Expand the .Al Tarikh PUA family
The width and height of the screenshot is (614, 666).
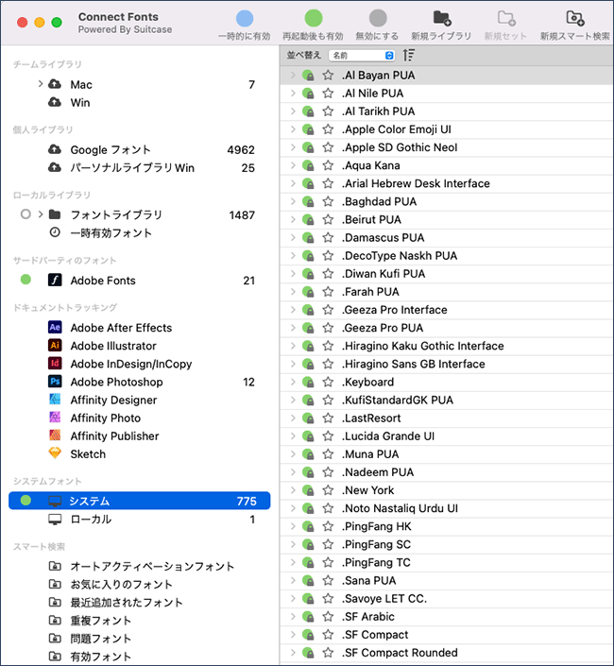point(293,111)
